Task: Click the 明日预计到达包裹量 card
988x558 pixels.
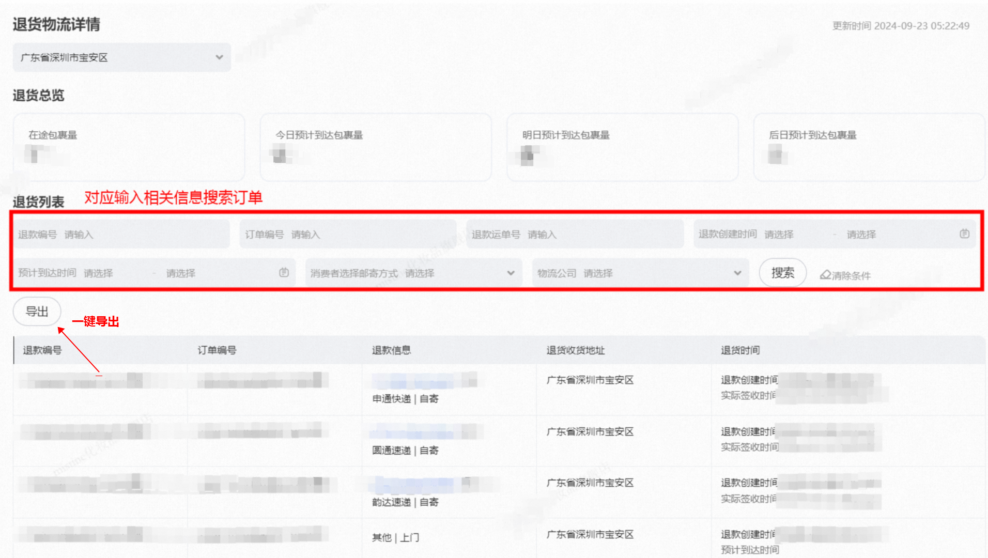Action: 623,147
